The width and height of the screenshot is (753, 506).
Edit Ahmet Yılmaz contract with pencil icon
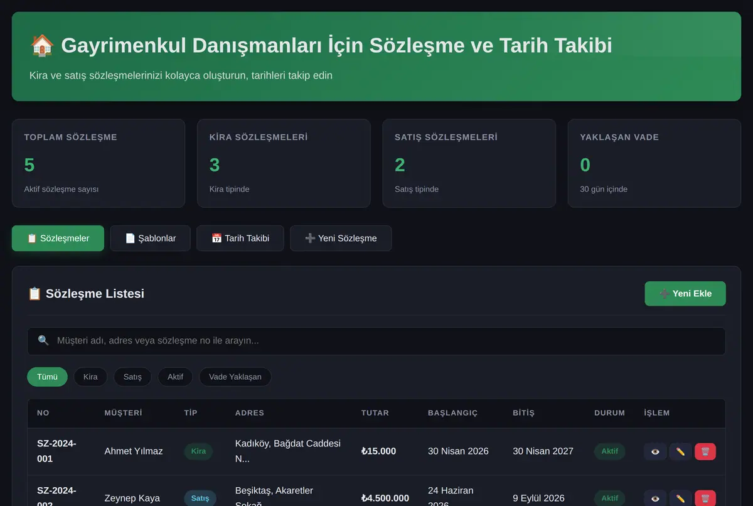680,451
